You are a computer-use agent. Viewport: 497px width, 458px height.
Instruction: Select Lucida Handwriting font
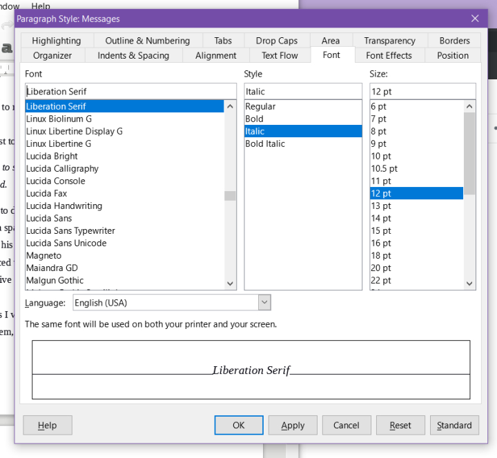coord(124,206)
